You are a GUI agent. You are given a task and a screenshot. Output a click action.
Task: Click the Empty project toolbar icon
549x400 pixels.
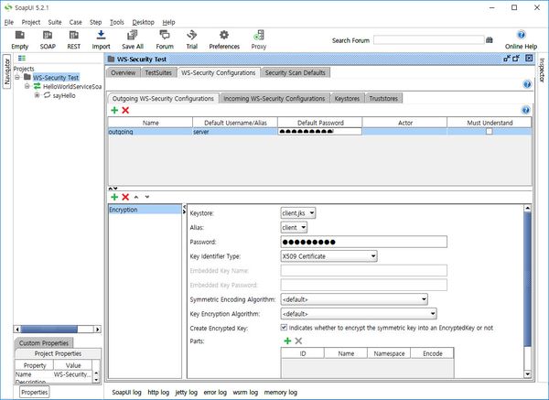20,36
